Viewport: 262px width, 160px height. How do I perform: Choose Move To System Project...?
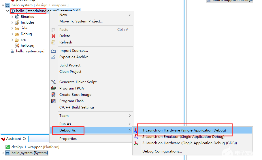[92, 21]
